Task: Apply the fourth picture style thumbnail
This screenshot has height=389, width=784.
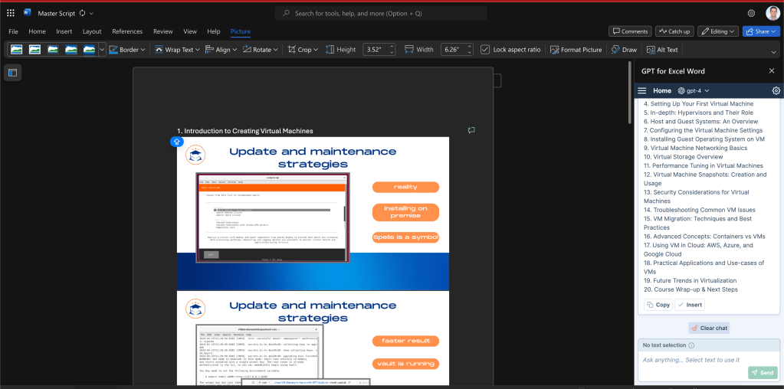Action: 71,50
